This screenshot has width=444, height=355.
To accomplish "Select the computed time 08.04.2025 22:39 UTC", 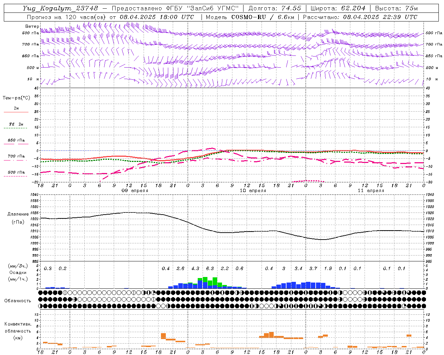I will [380, 17].
